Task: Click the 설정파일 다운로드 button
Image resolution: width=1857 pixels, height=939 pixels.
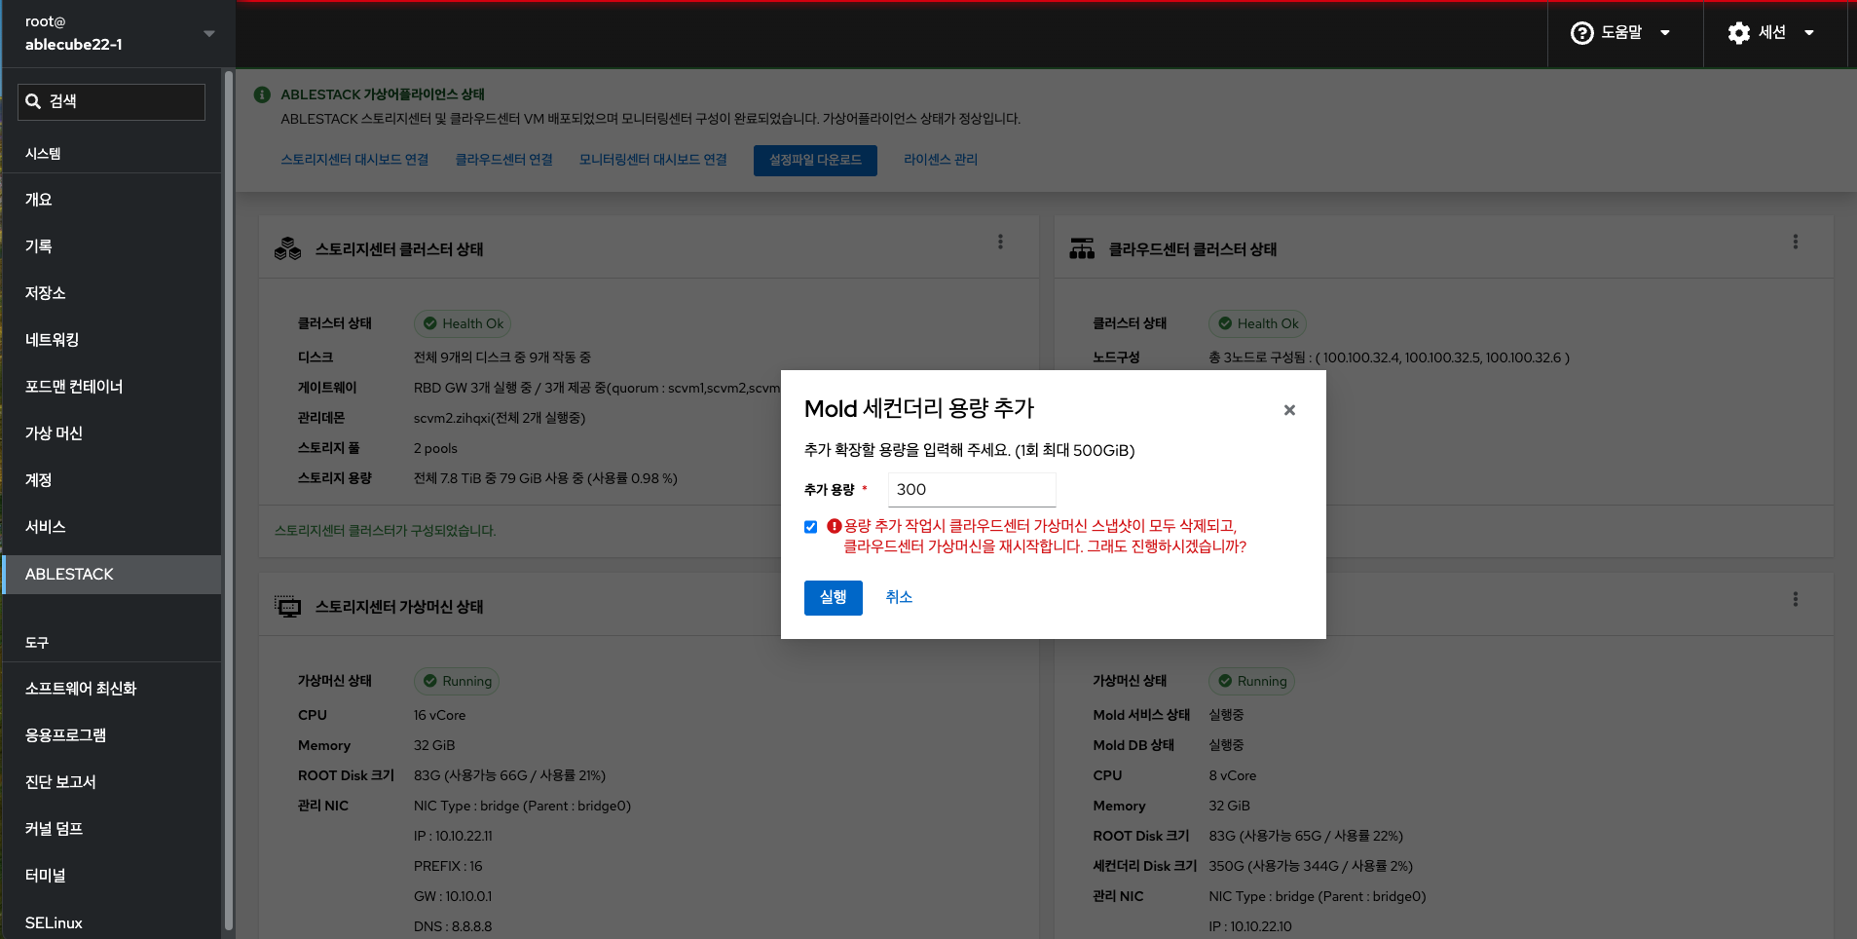Action: coord(815,161)
